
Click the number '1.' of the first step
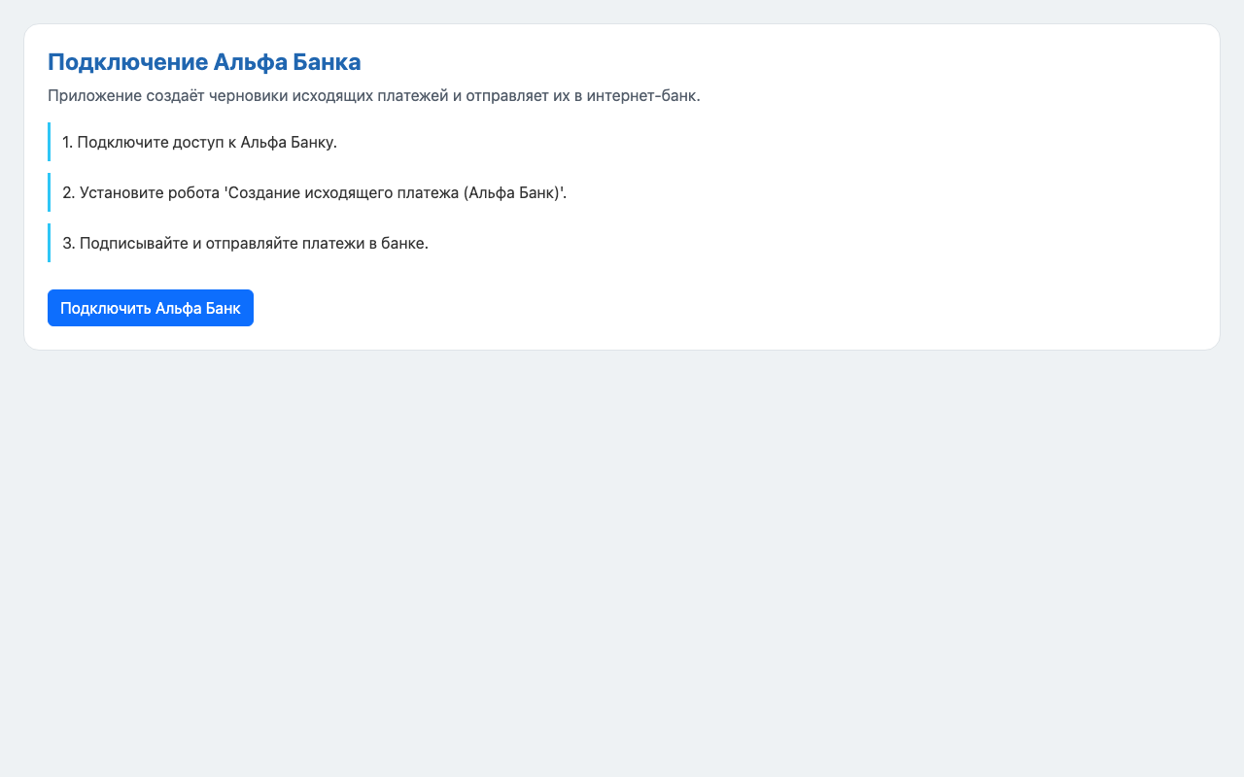[67, 142]
